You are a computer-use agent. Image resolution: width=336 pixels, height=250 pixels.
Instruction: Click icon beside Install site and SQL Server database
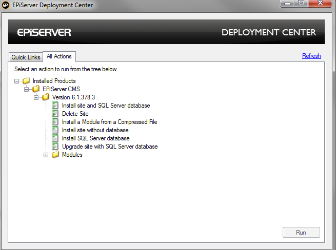(x=55, y=106)
